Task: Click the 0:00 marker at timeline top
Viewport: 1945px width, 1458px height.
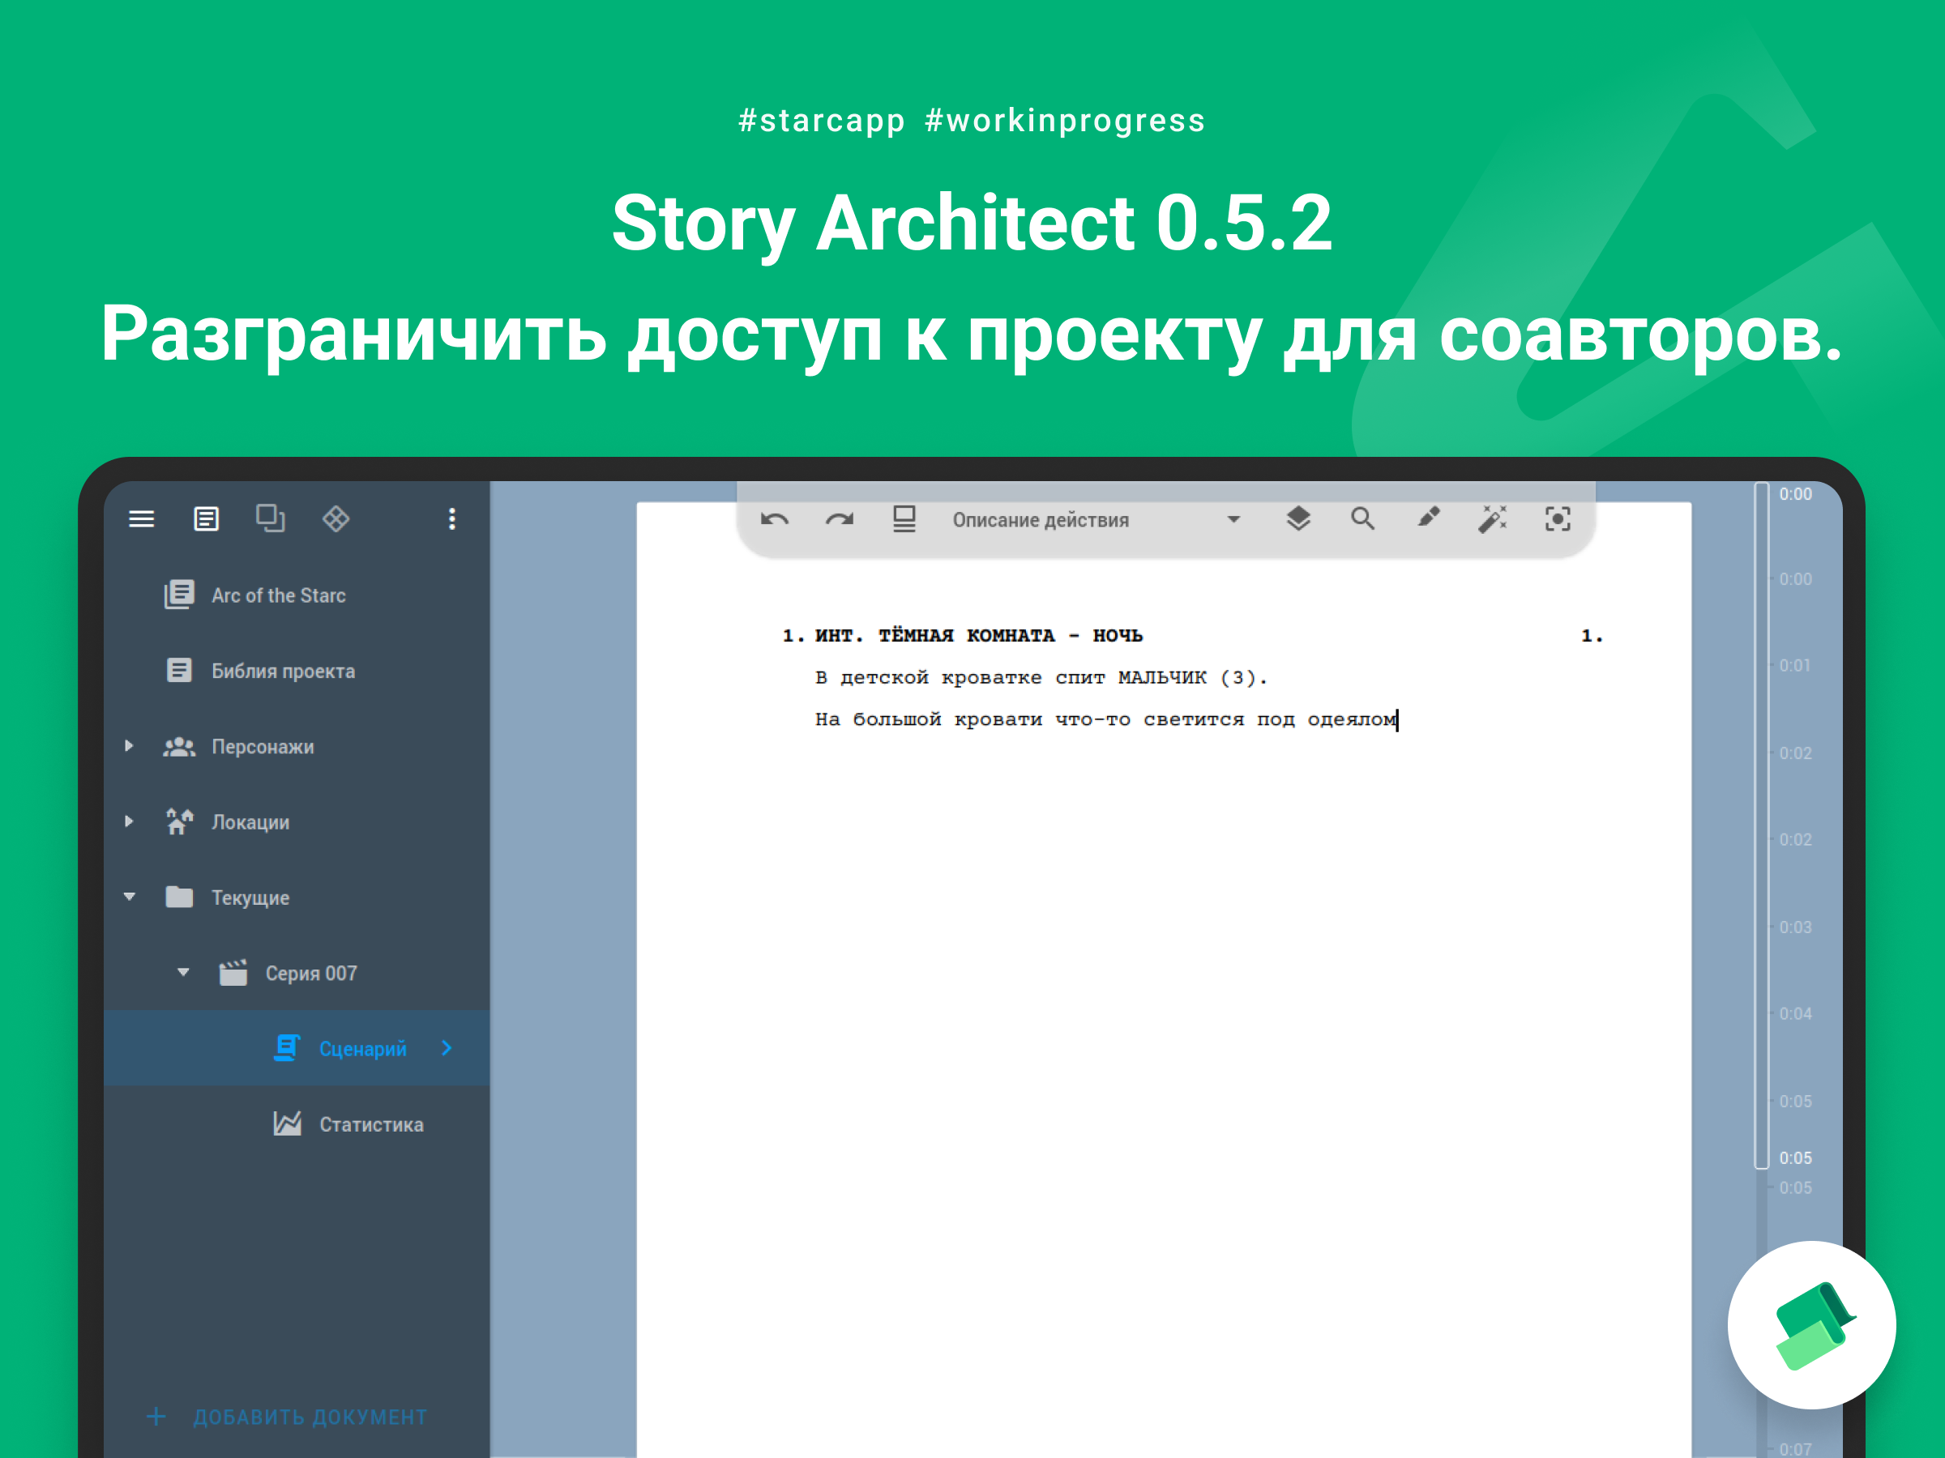Action: [1794, 494]
